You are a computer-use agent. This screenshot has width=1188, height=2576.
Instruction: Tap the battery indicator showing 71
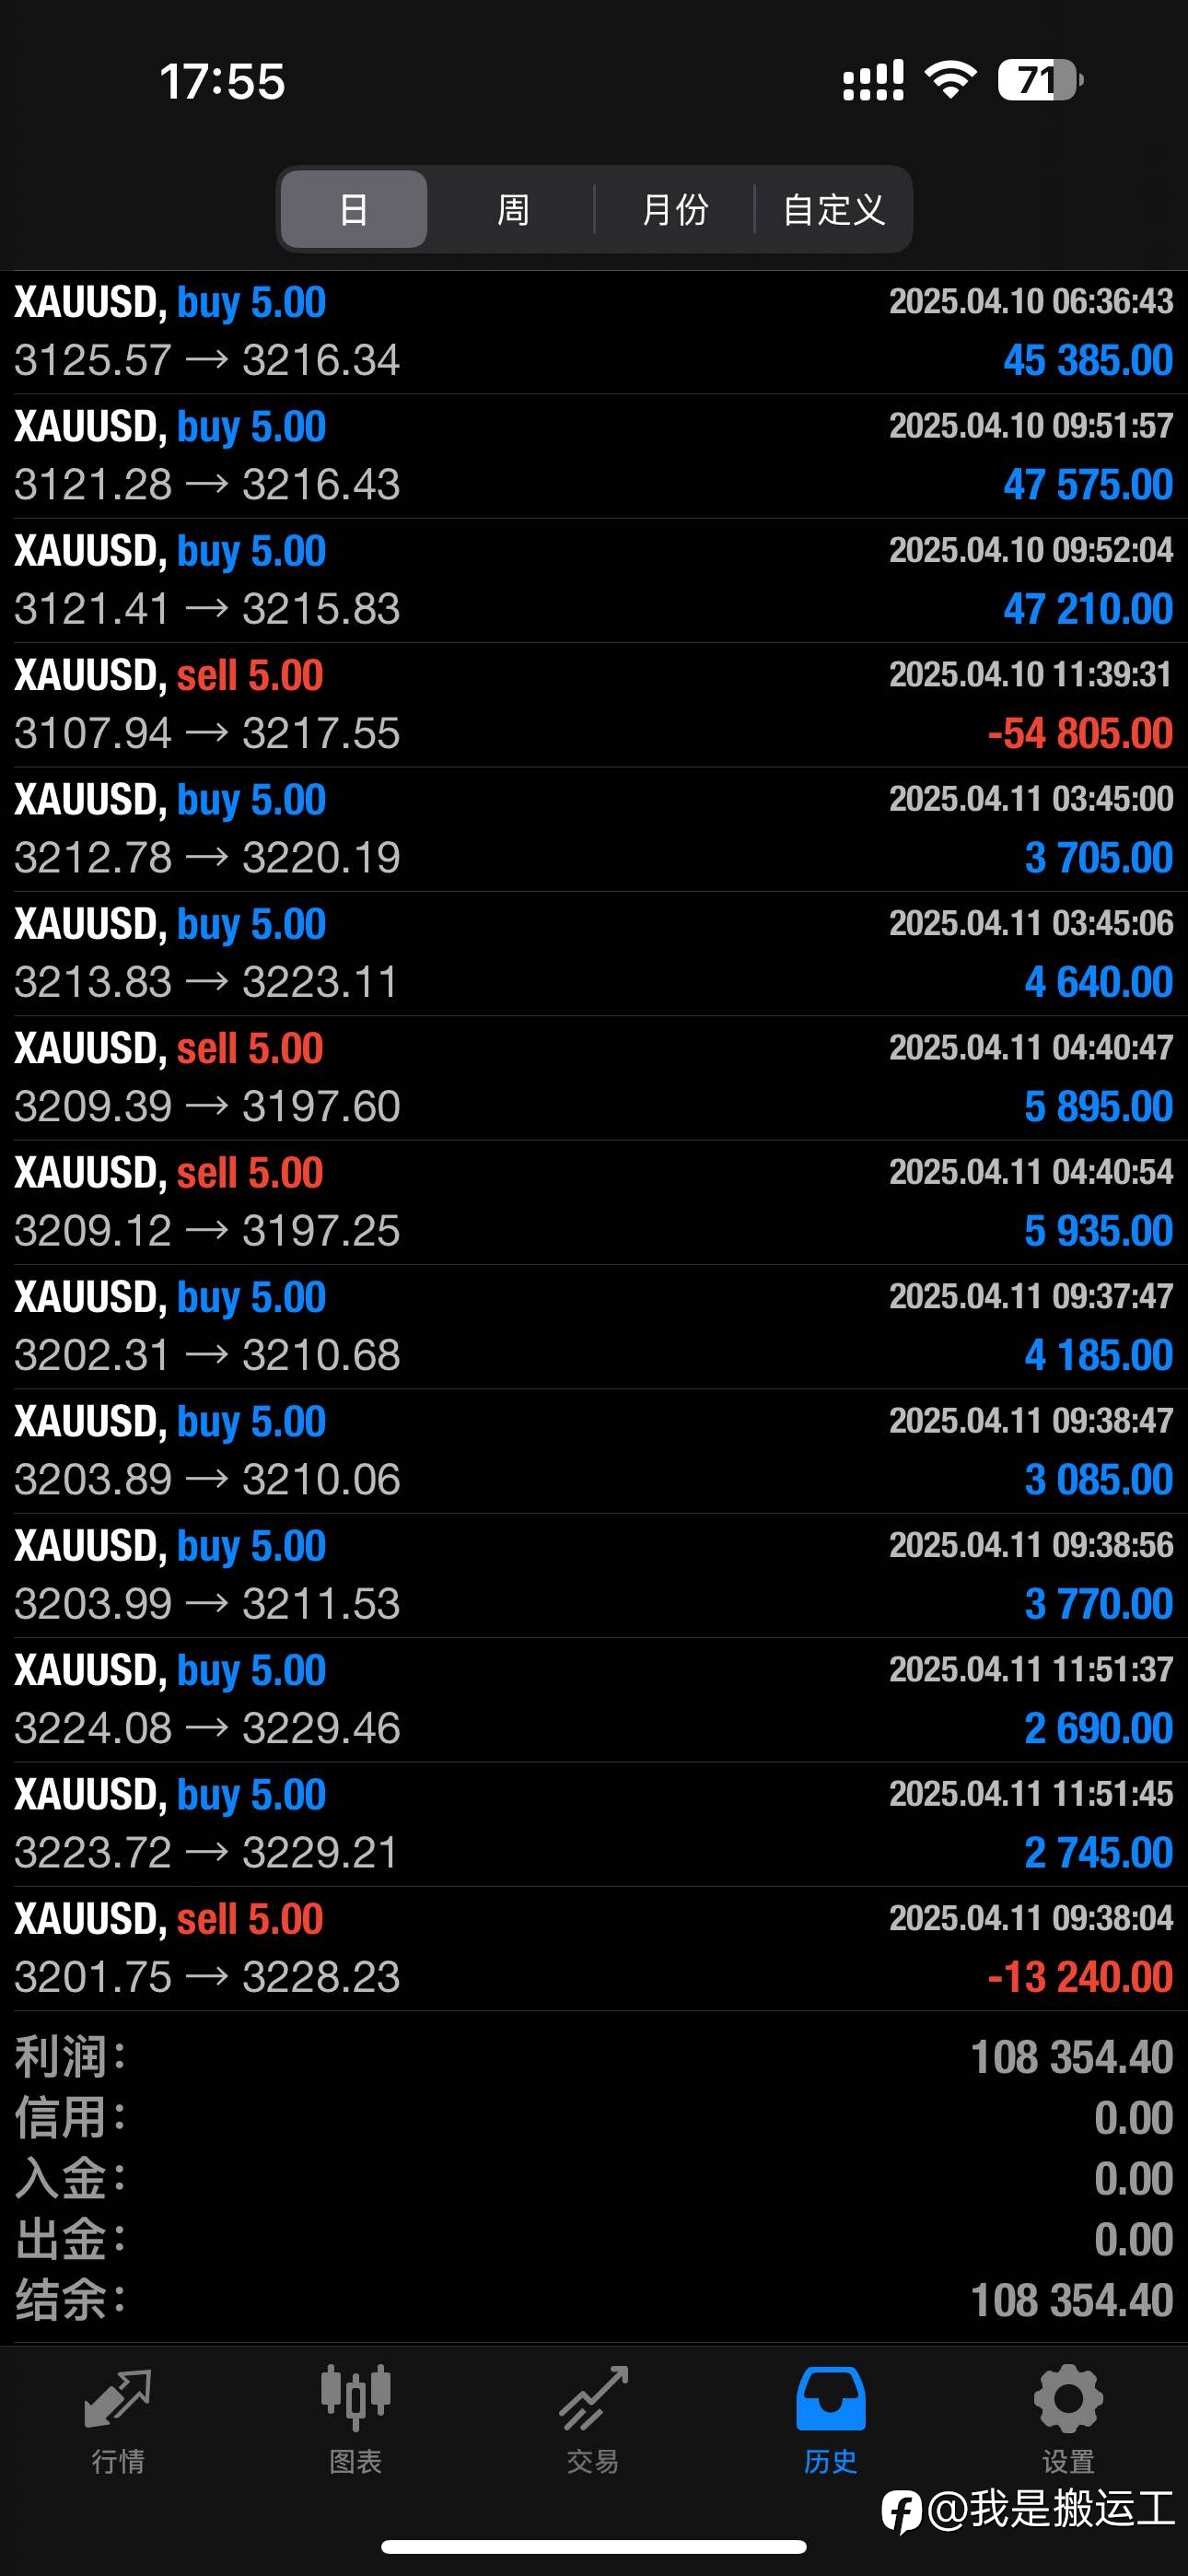[1040, 80]
